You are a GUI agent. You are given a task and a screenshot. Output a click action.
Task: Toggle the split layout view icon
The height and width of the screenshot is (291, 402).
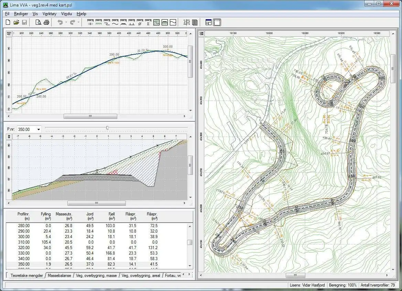click(x=208, y=22)
